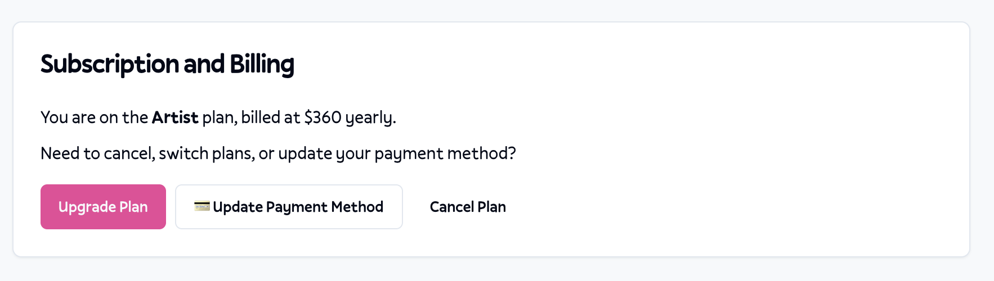
Task: Select the Cancel Plan link
Action: click(468, 207)
